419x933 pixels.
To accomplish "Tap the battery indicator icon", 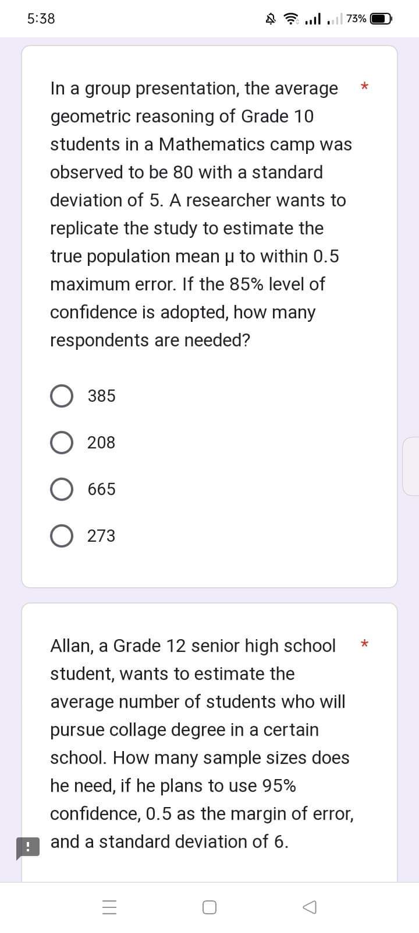I will [381, 19].
